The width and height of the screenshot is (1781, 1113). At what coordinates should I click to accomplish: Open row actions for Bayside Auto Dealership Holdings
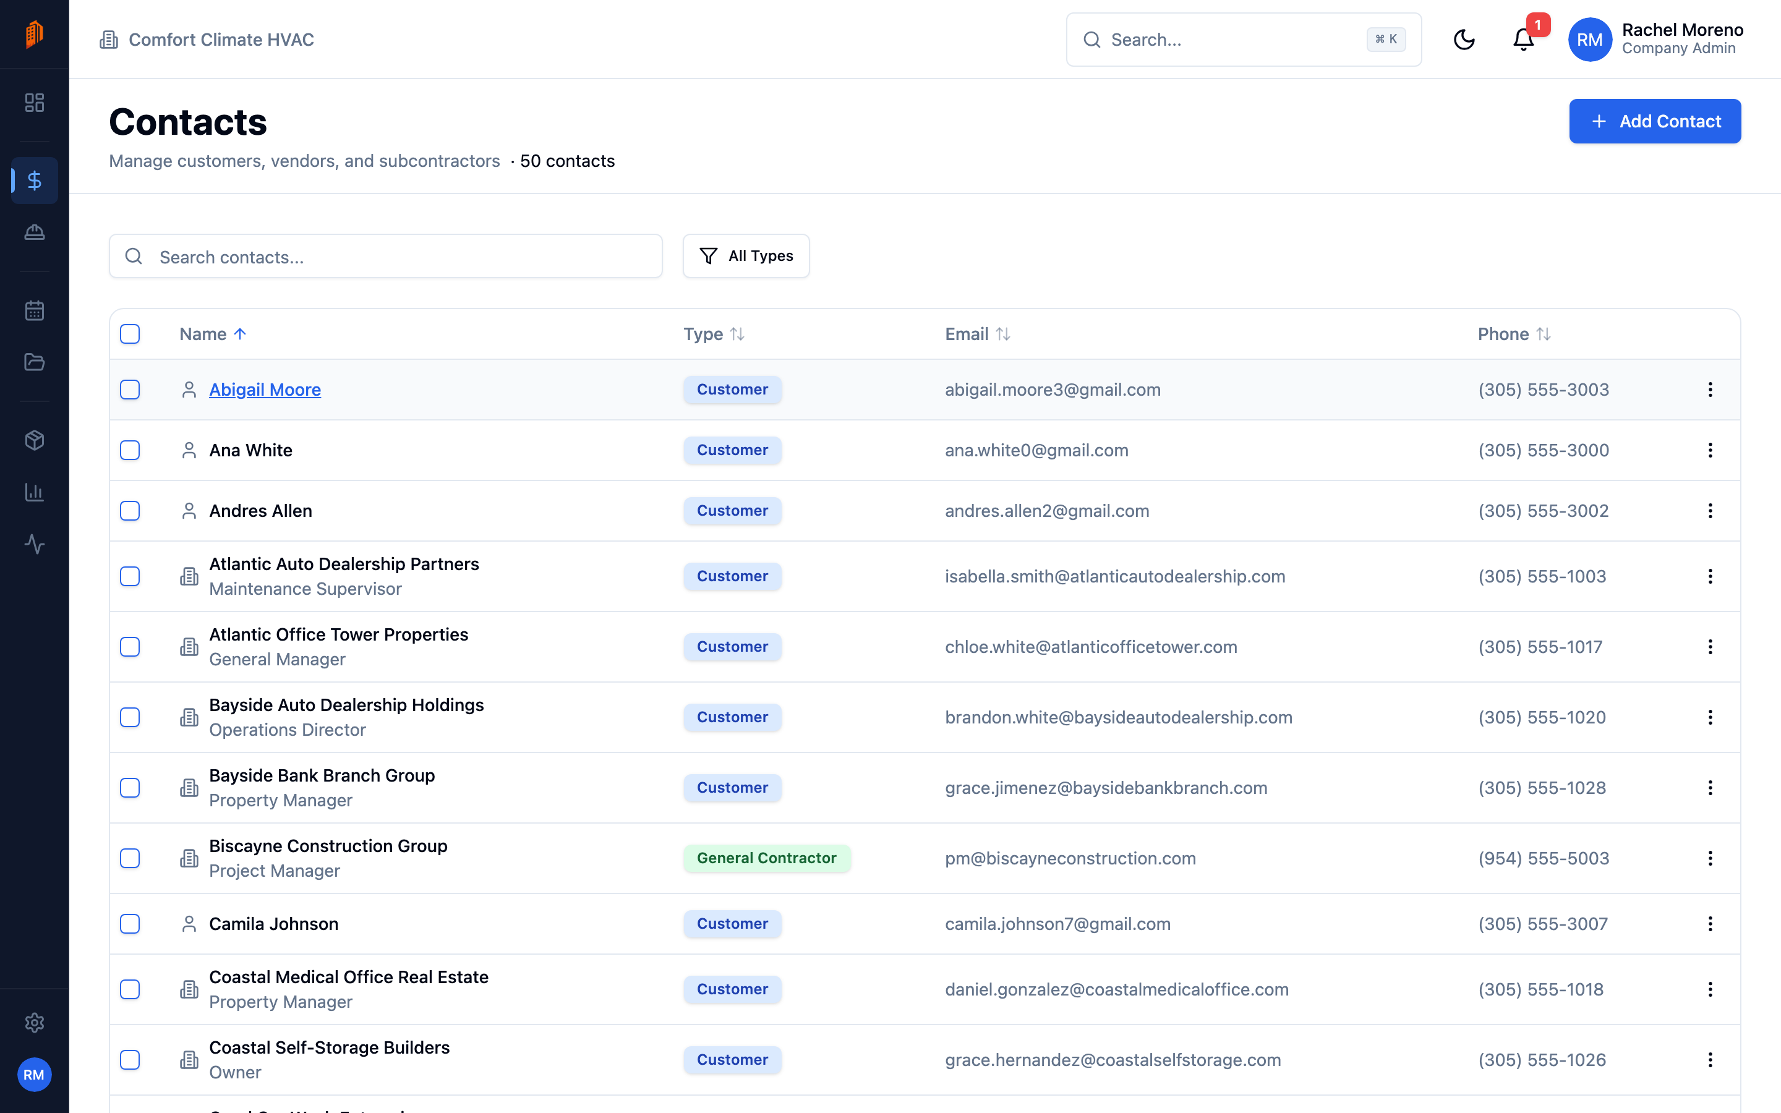click(1711, 717)
